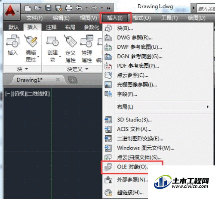
Task: Click the Open file folder icon
Action: coord(38,8)
